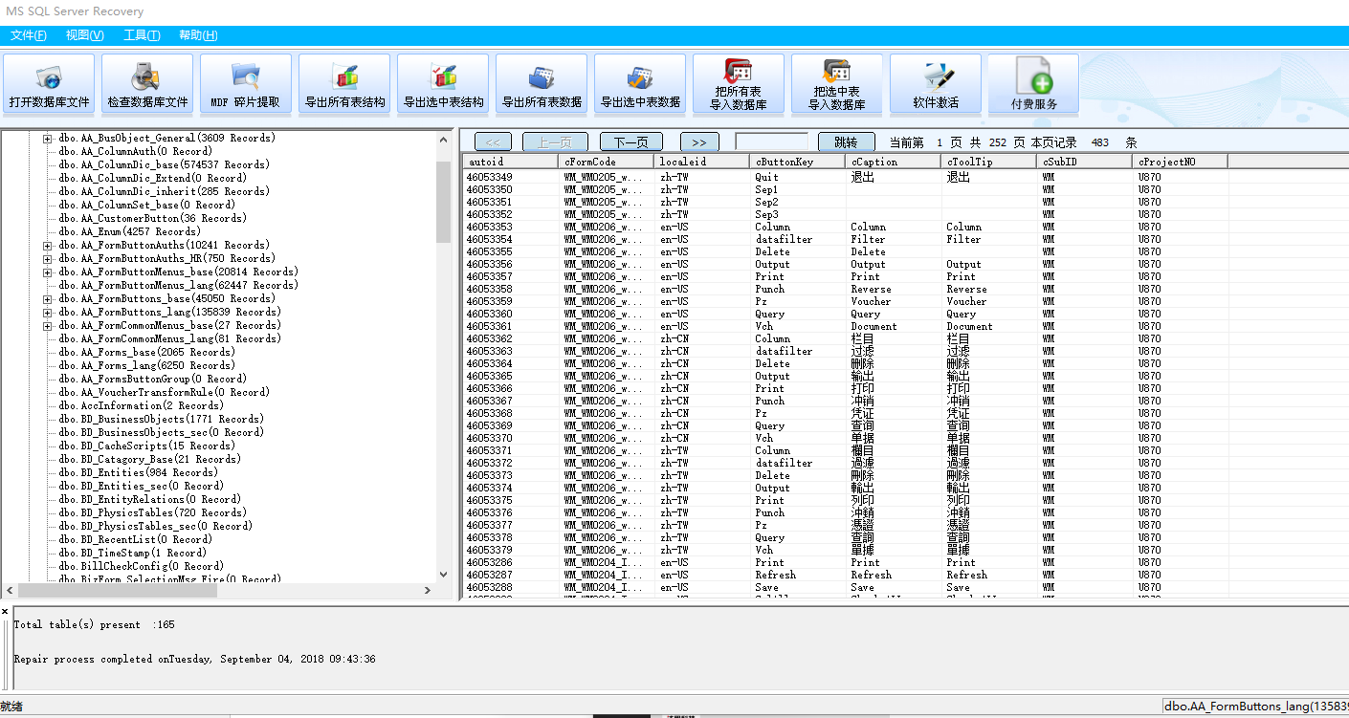This screenshot has height=718, width=1349.
Task: Export all table data 导出所有表数据
Action: point(542,84)
